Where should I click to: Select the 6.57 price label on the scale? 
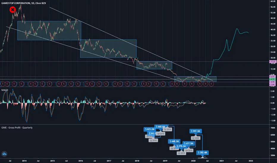pyautogui.click(x=273, y=77)
